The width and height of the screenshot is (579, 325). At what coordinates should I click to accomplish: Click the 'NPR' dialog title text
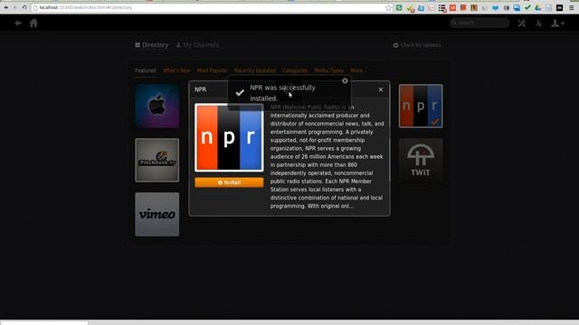[x=201, y=89]
